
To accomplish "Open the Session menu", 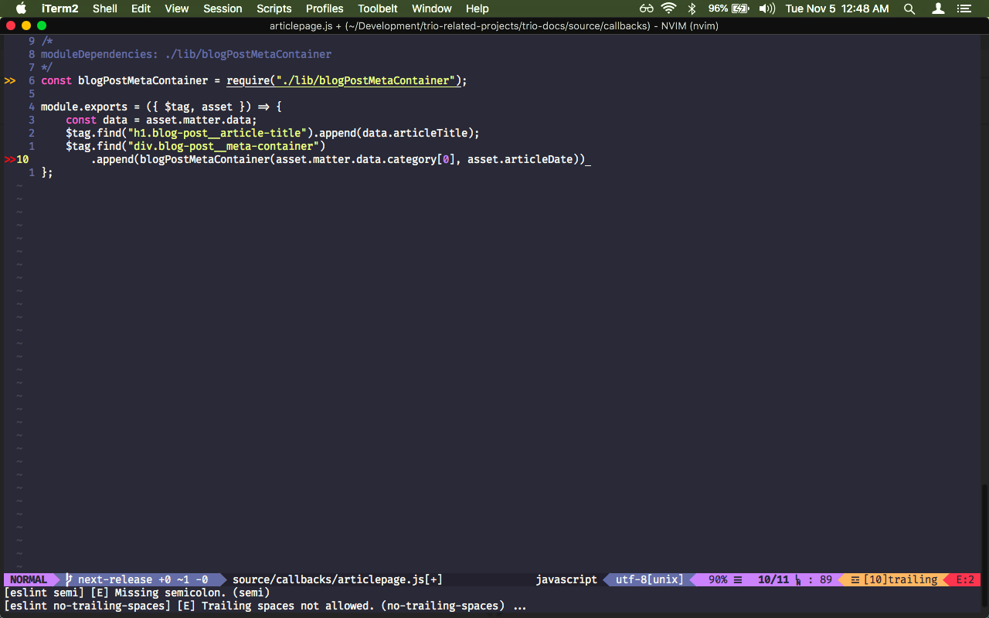I will tap(223, 8).
